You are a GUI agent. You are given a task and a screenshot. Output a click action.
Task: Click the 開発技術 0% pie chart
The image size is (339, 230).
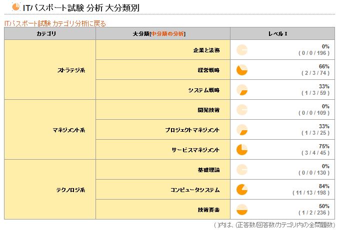(x=242, y=110)
